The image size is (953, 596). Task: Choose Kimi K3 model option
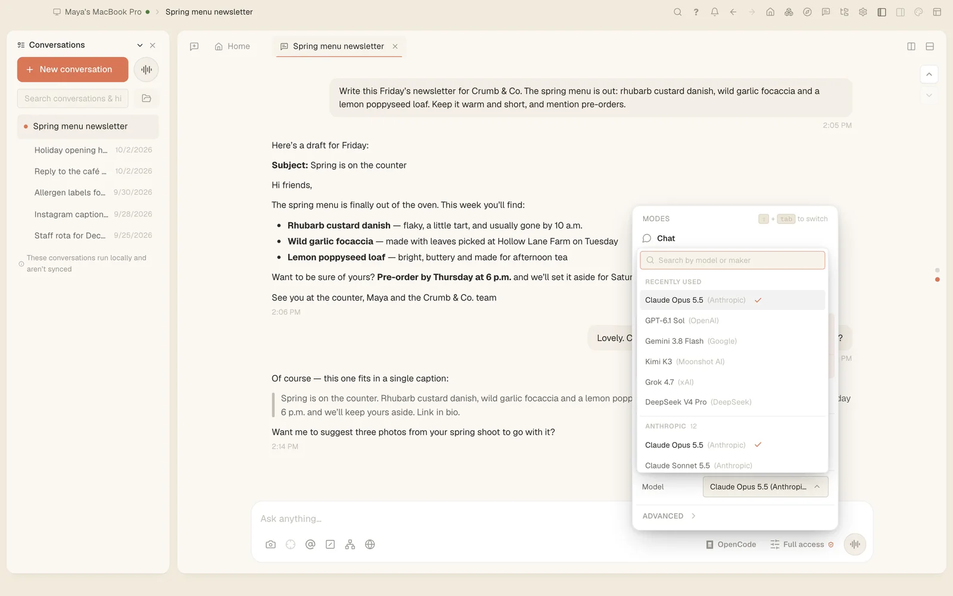tap(732, 362)
